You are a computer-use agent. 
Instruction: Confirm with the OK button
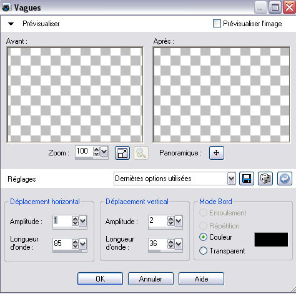[100, 278]
